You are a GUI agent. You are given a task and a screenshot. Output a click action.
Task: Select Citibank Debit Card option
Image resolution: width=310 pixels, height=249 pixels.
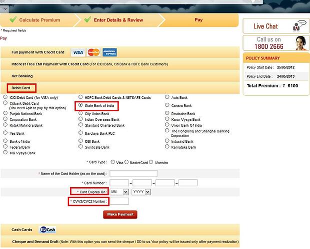point(5,103)
